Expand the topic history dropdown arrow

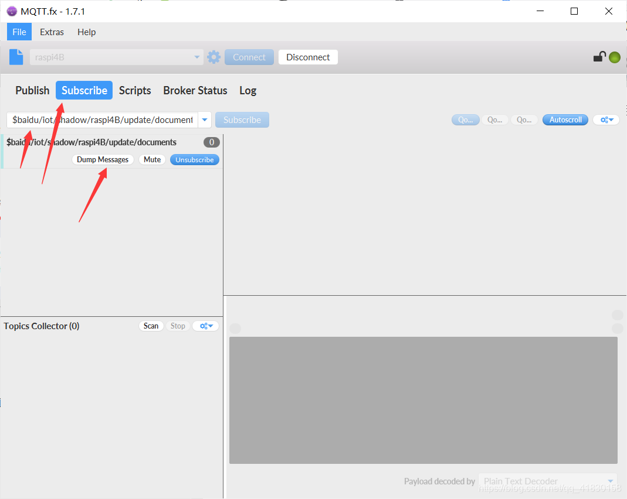[x=204, y=119]
